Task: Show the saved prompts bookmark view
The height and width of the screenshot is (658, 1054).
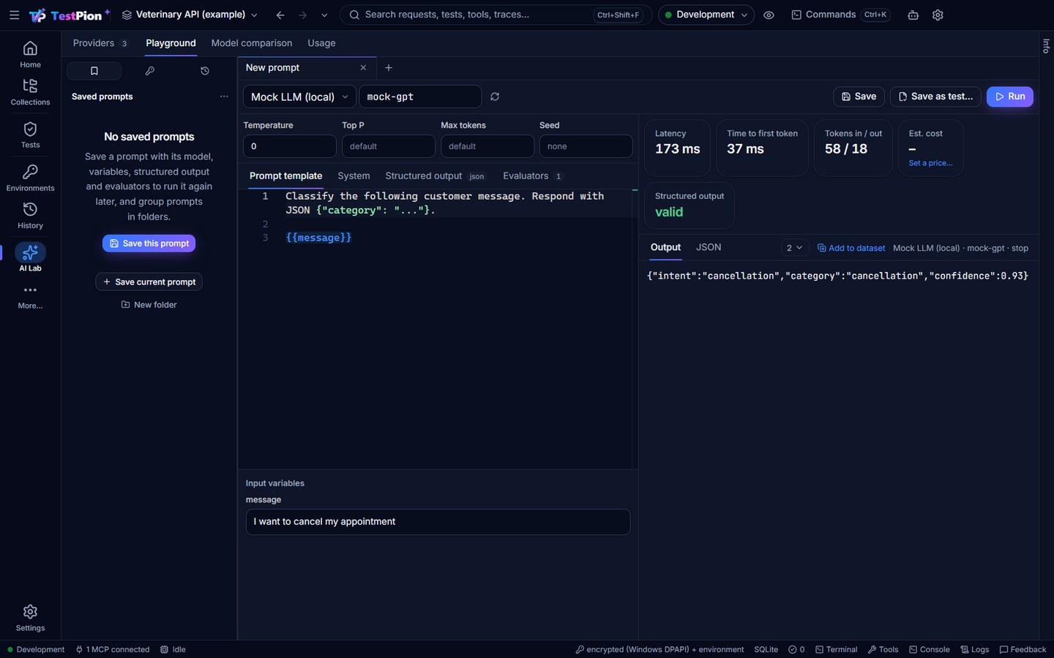Action: point(94,71)
